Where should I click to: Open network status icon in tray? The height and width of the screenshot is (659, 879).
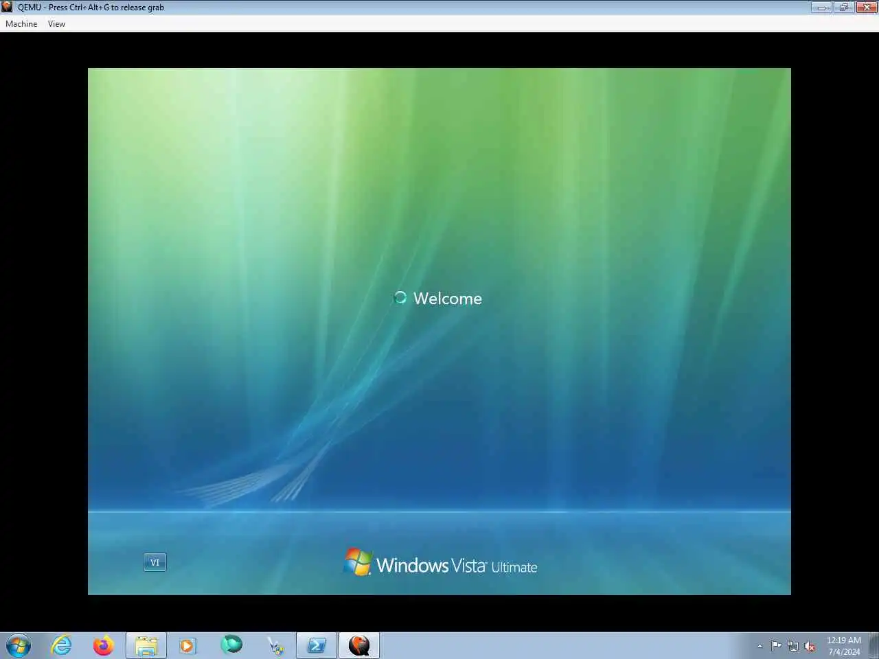pyautogui.click(x=793, y=646)
